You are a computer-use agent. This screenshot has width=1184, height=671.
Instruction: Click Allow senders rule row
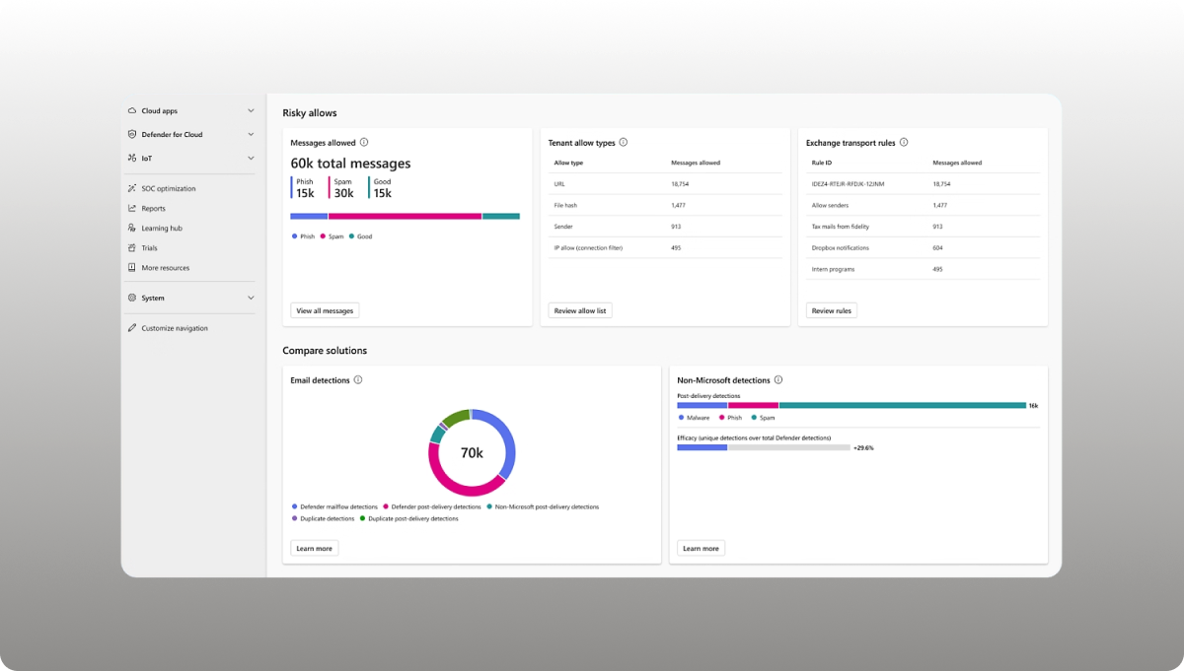[x=923, y=205]
